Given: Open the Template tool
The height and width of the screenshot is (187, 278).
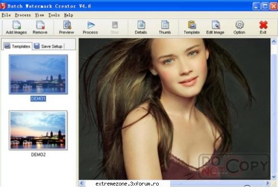Looking at the screenshot, I should pos(192,27).
